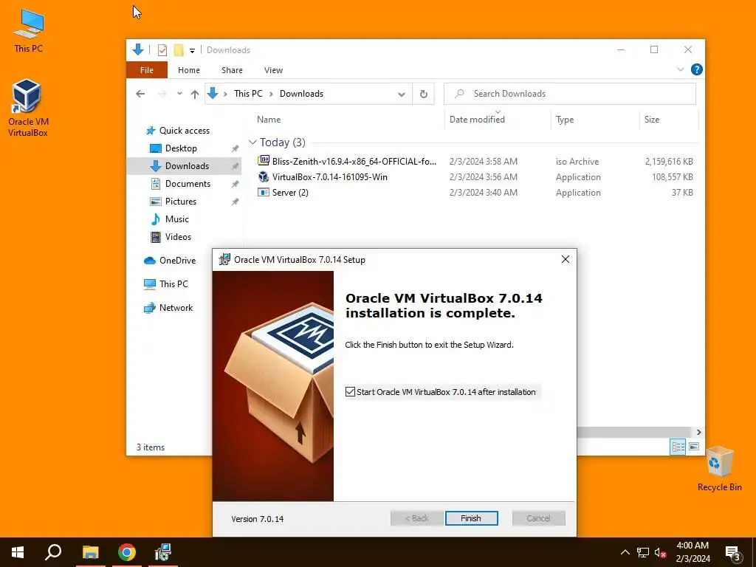The height and width of the screenshot is (567, 756).
Task: Show hidden system tray icons
Action: click(625, 552)
